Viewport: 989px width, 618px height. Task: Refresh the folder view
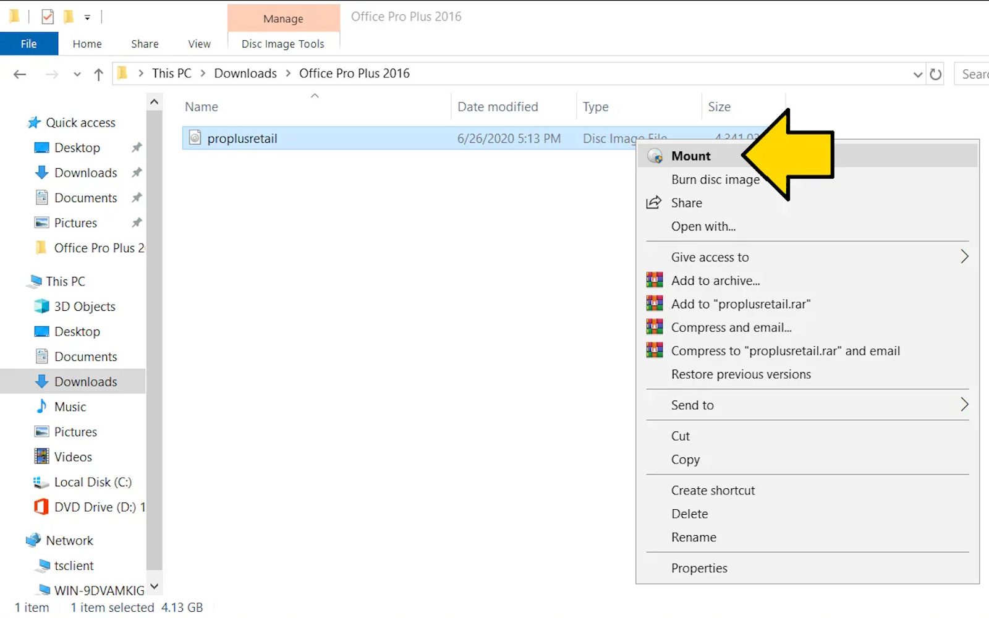click(x=936, y=74)
